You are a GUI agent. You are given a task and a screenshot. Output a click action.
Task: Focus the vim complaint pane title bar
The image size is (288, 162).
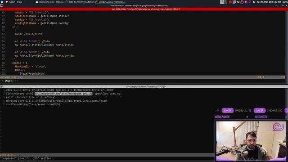(145, 86)
